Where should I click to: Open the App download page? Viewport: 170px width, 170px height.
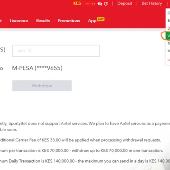tap(92, 21)
